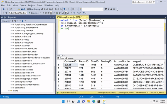Click the Cut scissors icon
The image size is (167, 104).
(x=56, y=9)
